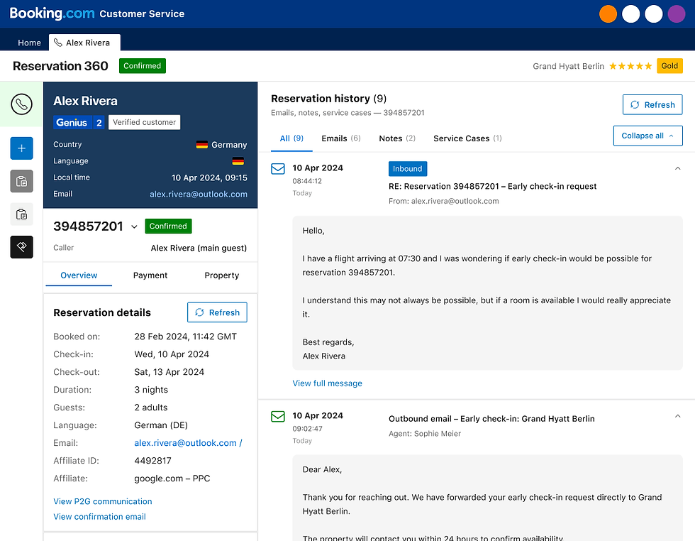
Task: Click the black tag icon in sidebar
Action: 22,247
